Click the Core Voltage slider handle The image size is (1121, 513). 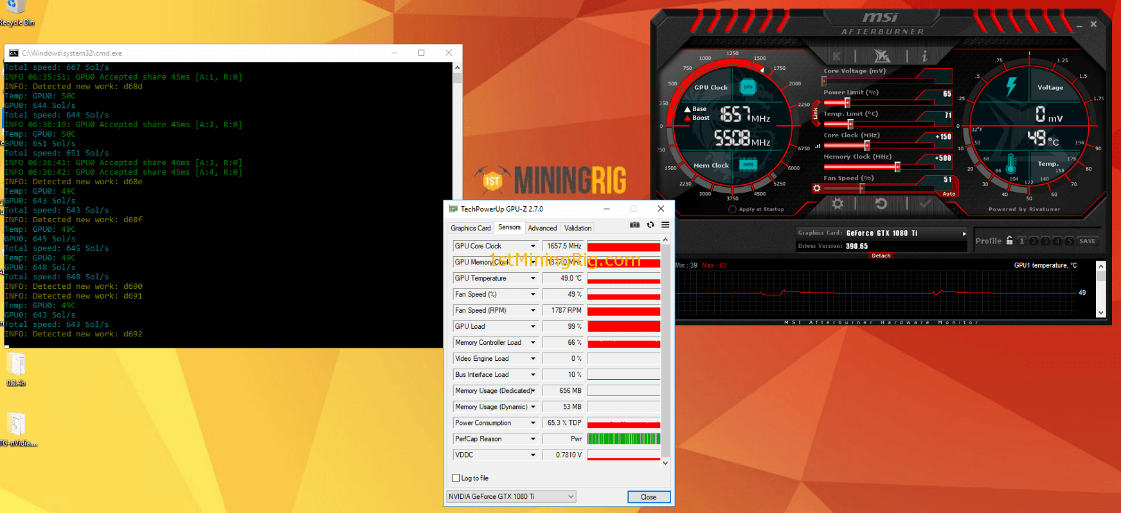coord(825,82)
